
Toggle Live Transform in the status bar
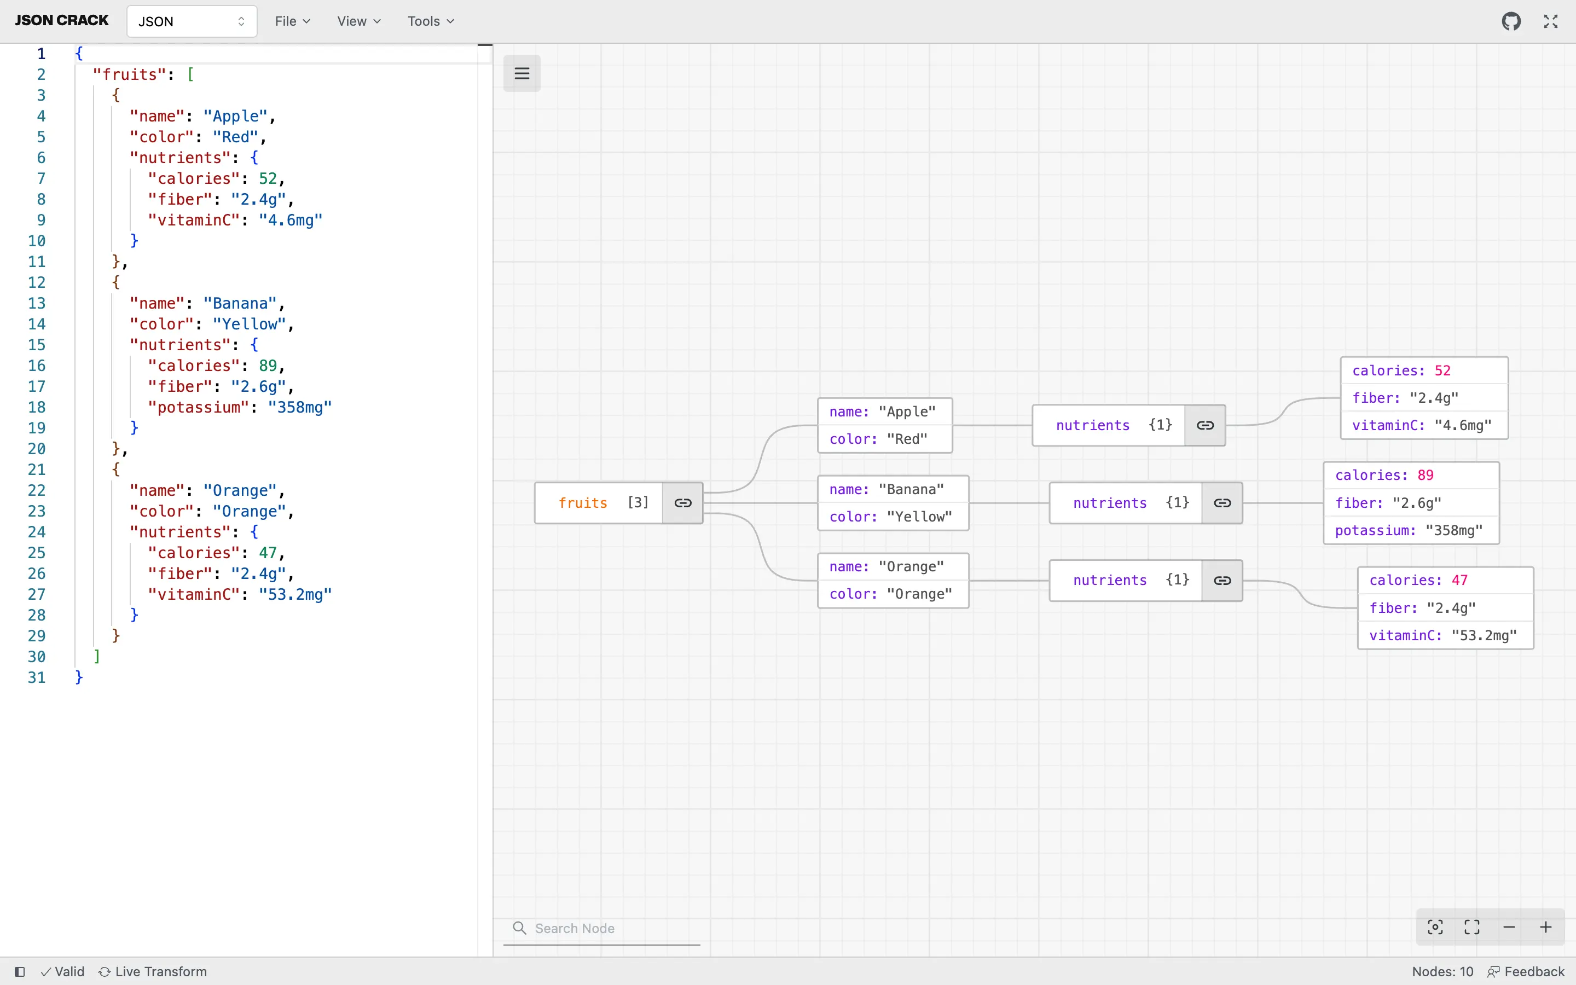153,971
